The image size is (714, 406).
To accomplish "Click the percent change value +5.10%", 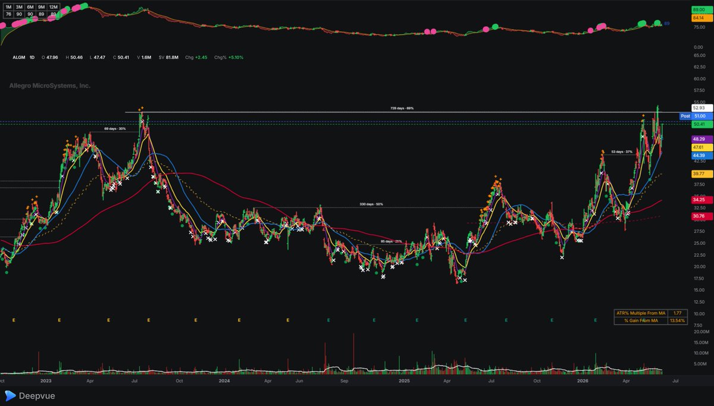I will point(236,57).
